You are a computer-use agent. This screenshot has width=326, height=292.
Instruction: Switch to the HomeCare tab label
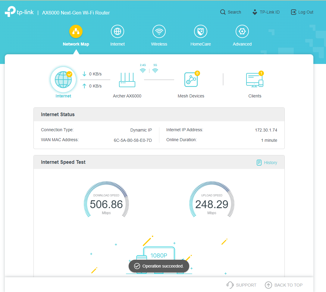click(201, 44)
